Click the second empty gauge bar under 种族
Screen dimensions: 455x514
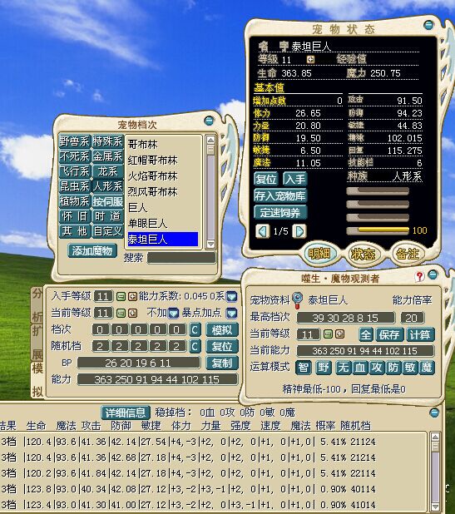(x=378, y=205)
